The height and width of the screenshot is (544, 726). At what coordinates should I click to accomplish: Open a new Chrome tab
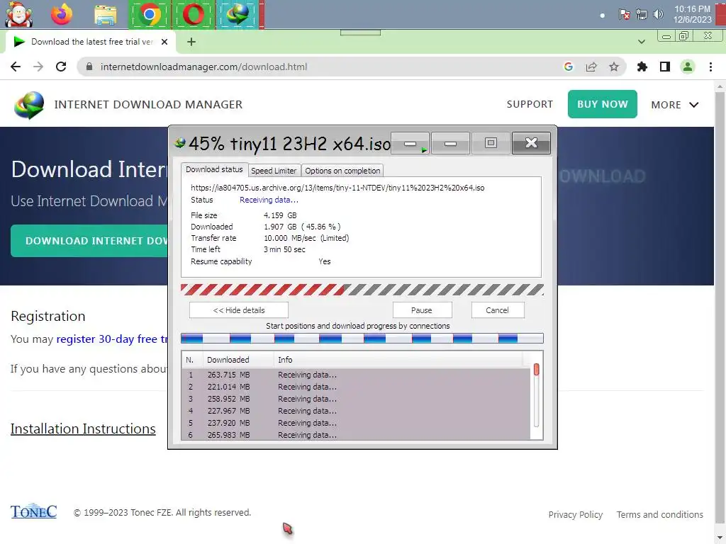[191, 42]
